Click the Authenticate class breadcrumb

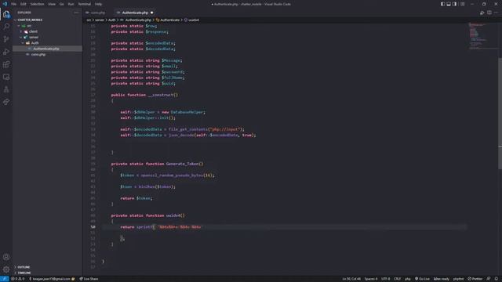point(168,20)
